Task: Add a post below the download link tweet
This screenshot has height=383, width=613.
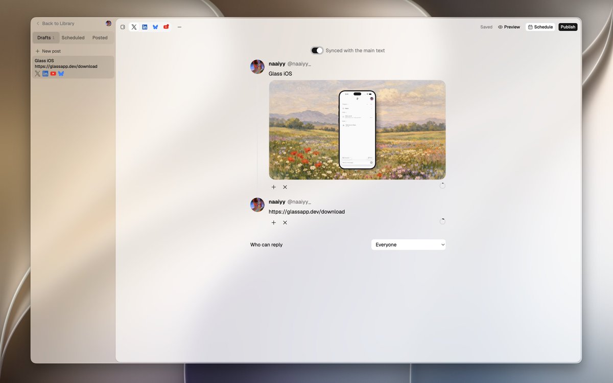Action: point(274,222)
